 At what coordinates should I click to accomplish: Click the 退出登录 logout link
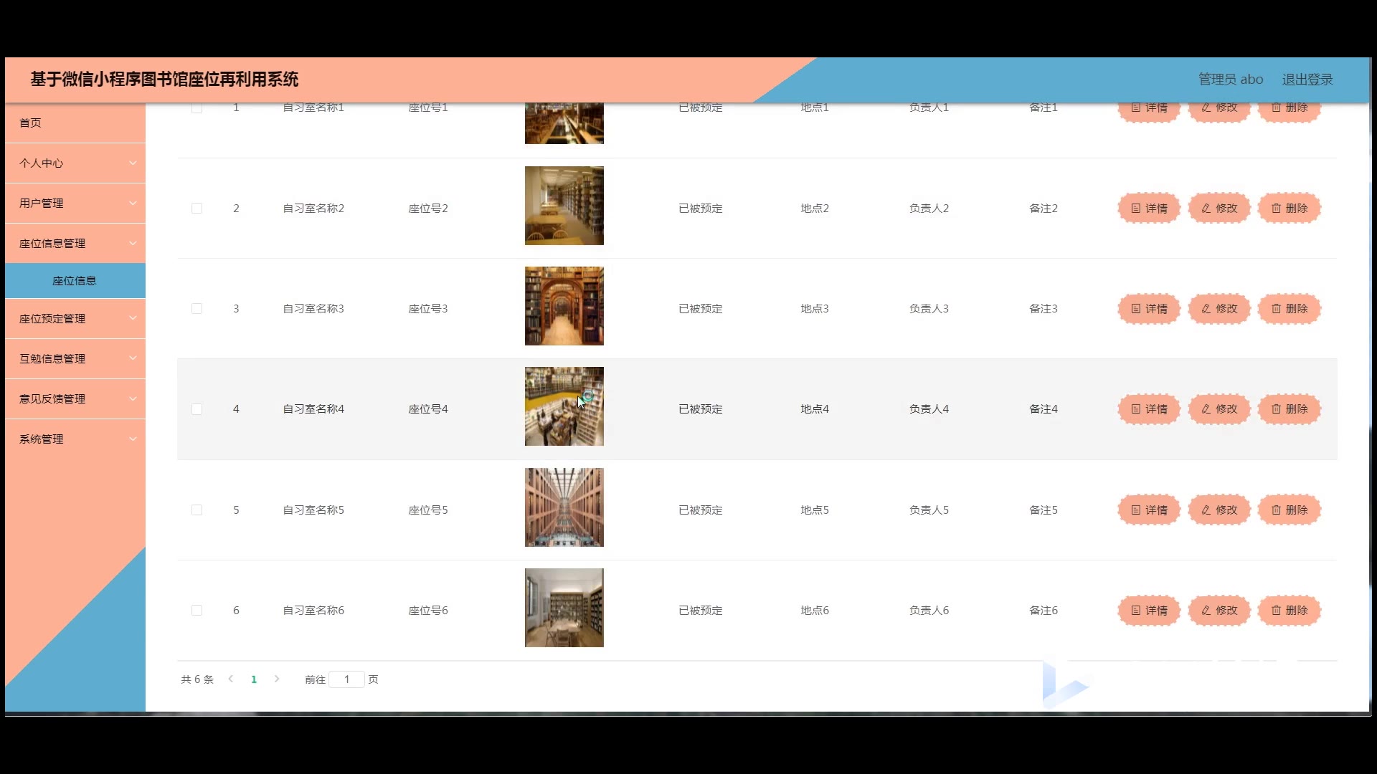click(x=1307, y=80)
